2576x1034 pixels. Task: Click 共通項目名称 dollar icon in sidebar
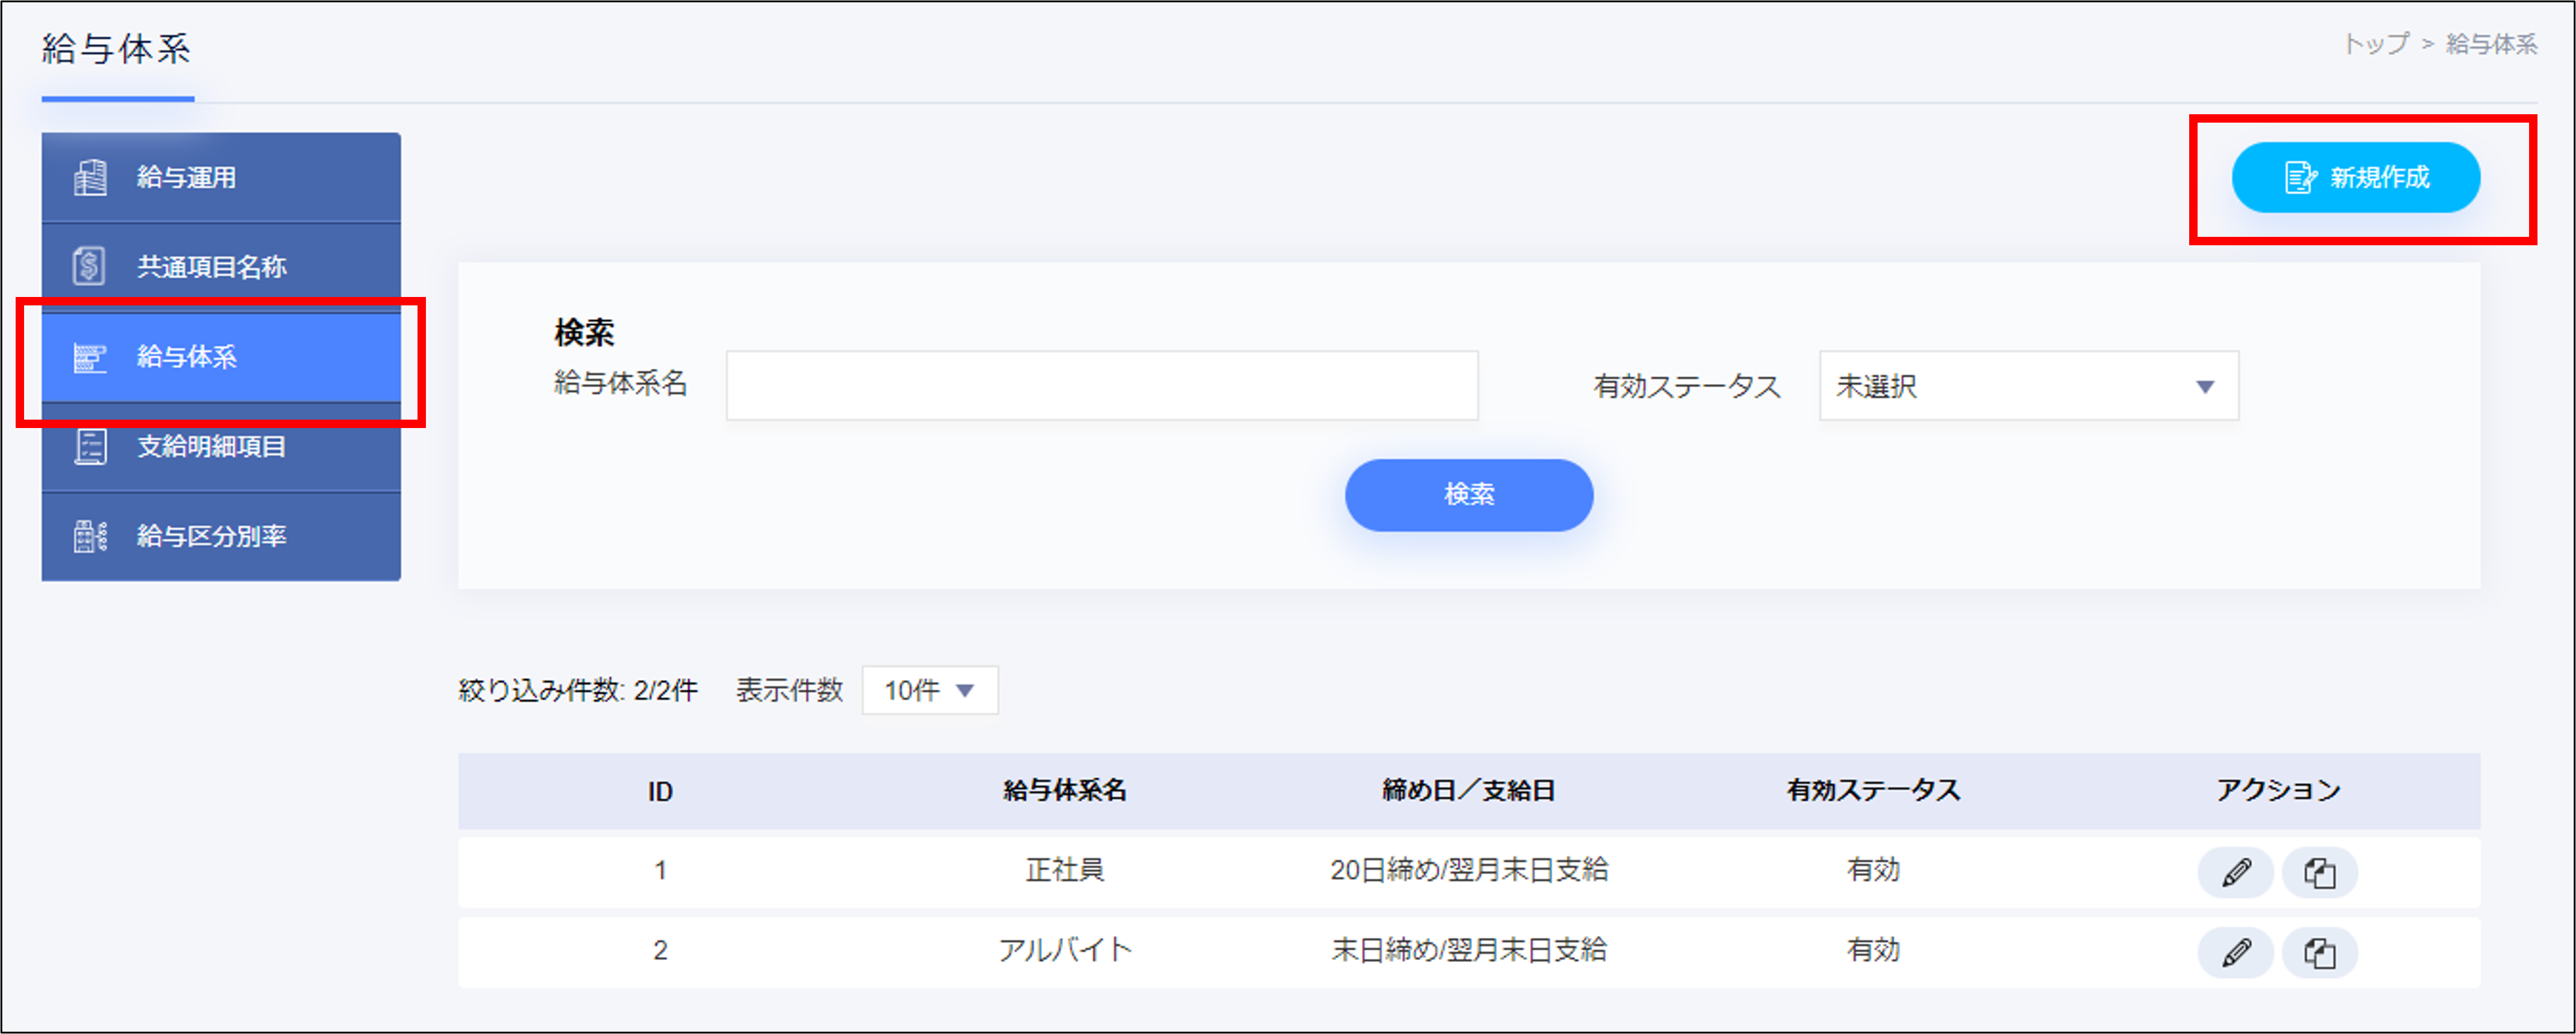pyautogui.click(x=90, y=267)
